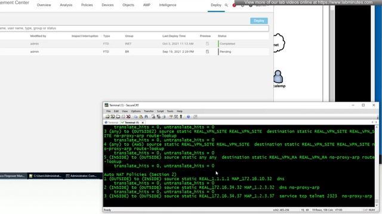The height and width of the screenshot is (214, 382).
Task: Open the Administrator: Com... taskbar window
Action: point(81,176)
